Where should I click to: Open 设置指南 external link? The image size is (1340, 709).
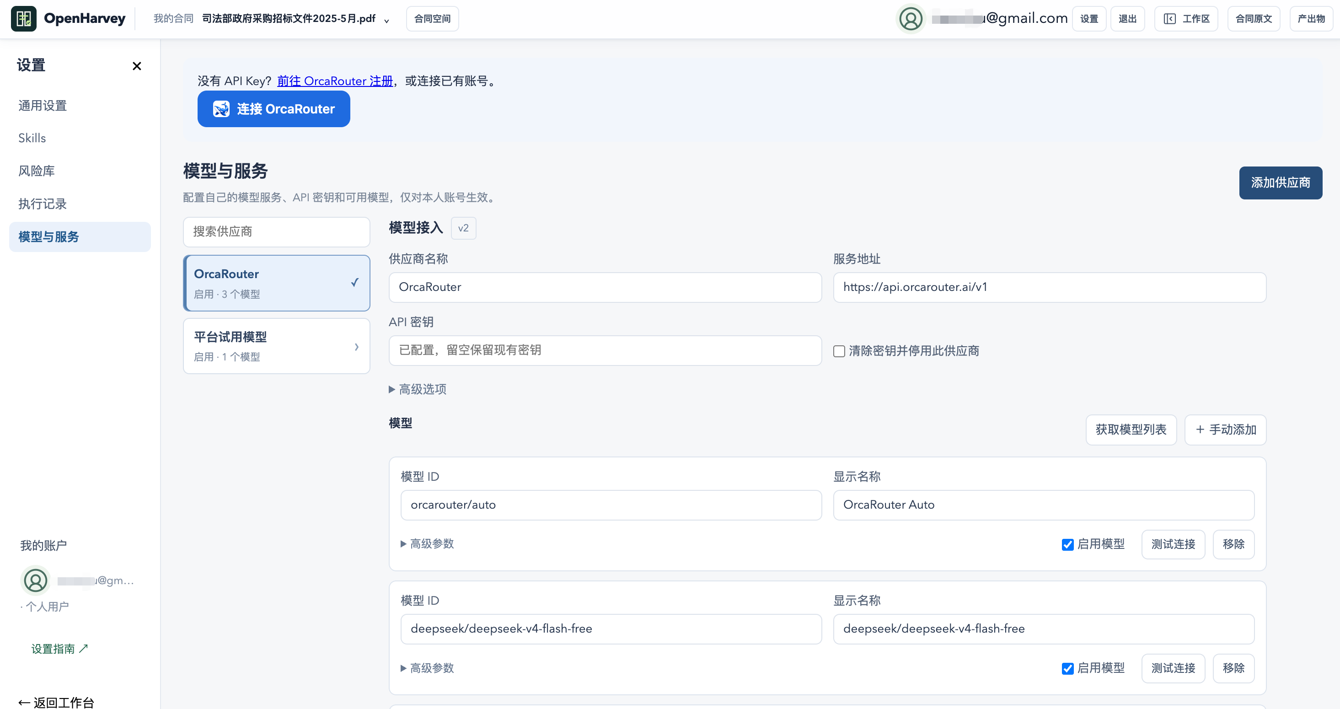(59, 649)
